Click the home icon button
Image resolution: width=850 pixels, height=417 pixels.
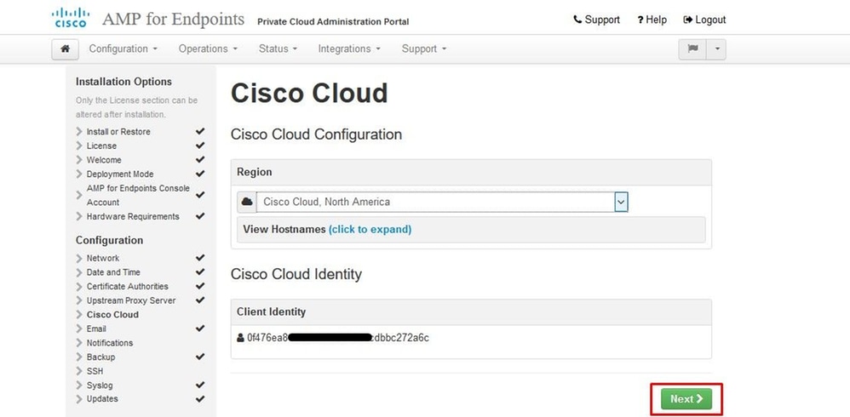[x=65, y=49]
